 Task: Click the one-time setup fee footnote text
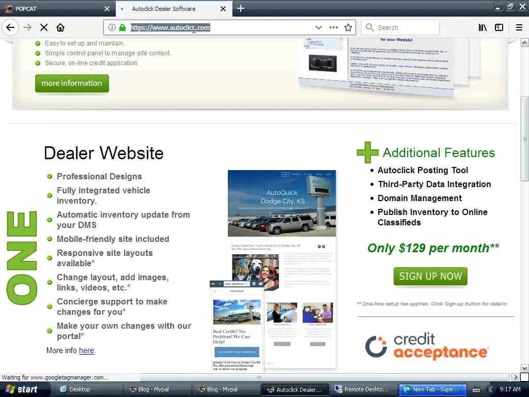pyautogui.click(x=432, y=304)
